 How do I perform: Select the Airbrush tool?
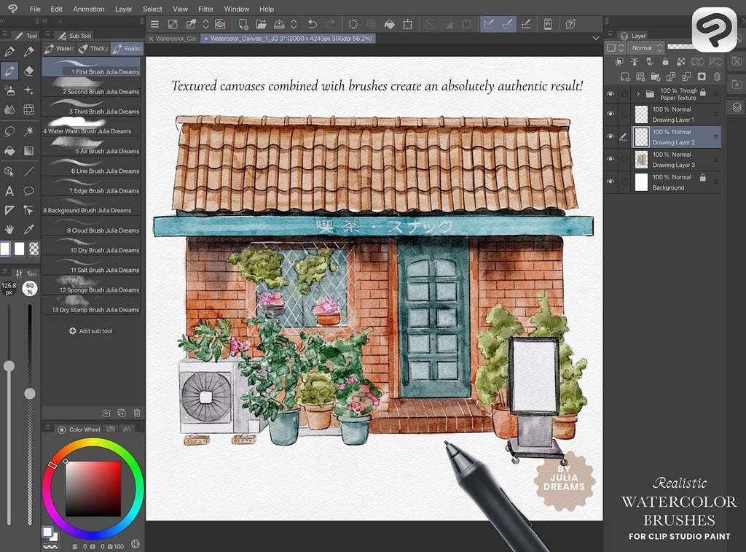pyautogui.click(x=9, y=90)
